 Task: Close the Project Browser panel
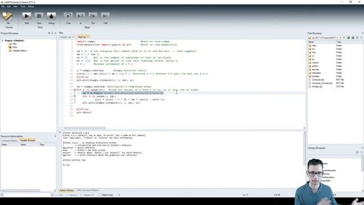click(55, 33)
